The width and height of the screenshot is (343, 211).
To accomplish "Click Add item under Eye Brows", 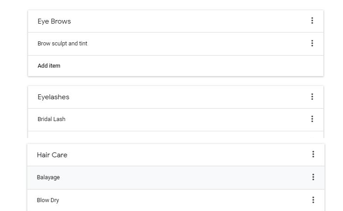I will tap(49, 66).
